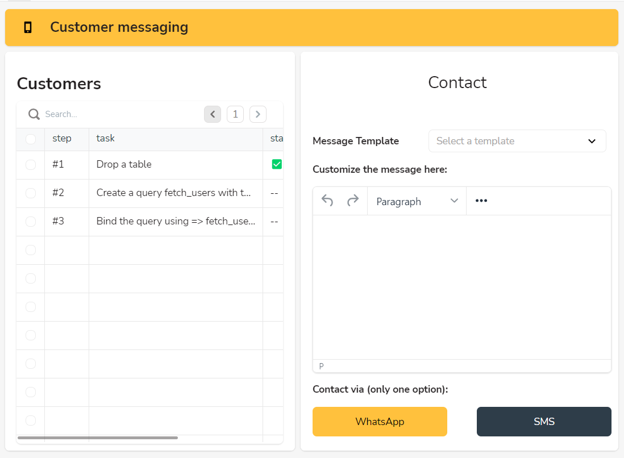Click the horizontal scrollbar under the table

[98, 438]
